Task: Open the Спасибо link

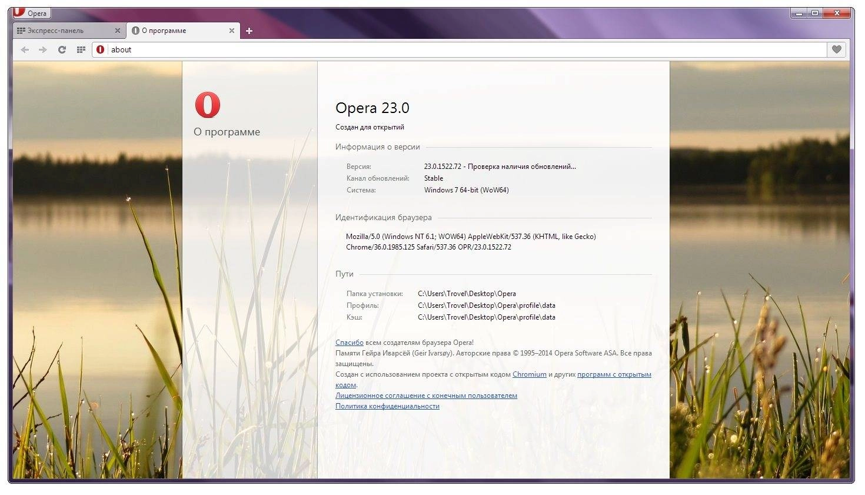Action: (350, 342)
